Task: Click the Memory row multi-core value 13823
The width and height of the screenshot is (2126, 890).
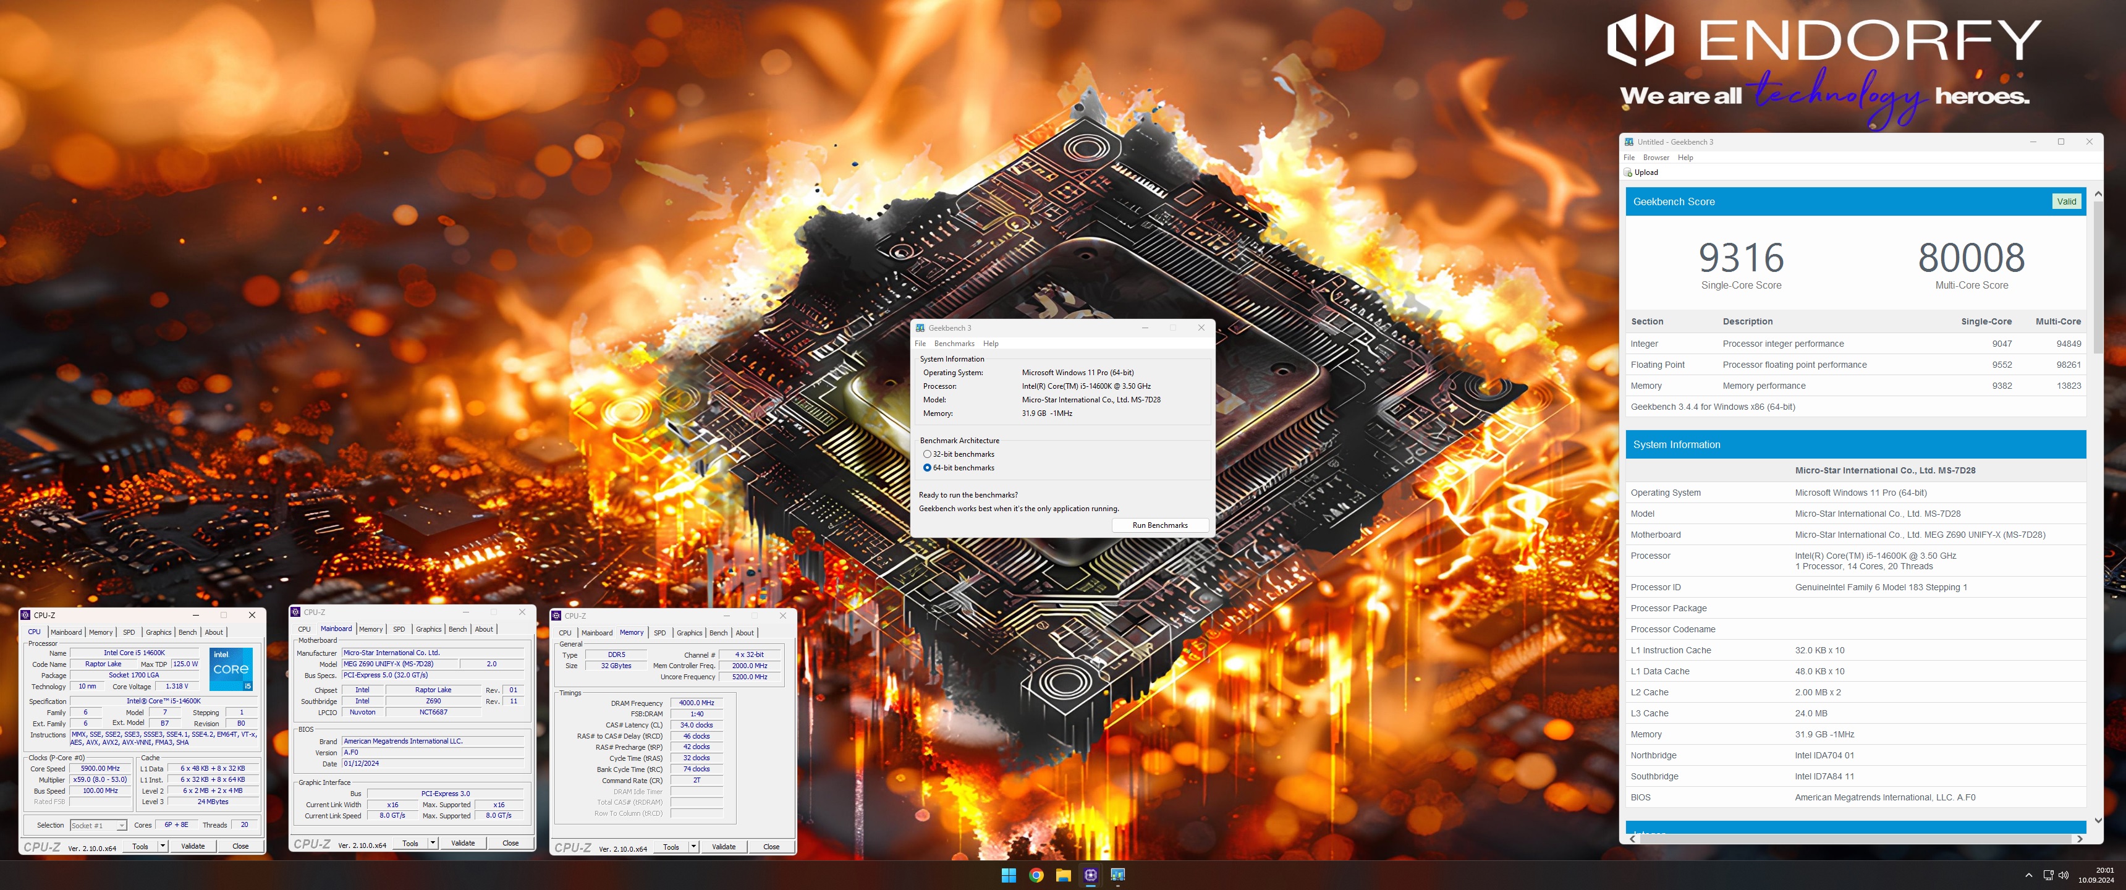Action: [2069, 386]
